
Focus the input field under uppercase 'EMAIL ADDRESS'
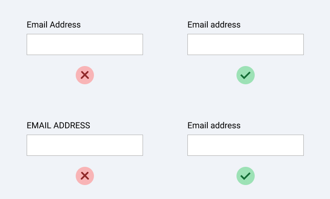pos(85,145)
